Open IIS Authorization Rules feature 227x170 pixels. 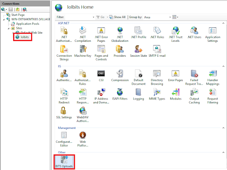83,78
